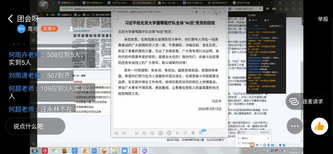333x154 pixels.
Task: Click the previous image arrow button
Action: tap(160, 133)
